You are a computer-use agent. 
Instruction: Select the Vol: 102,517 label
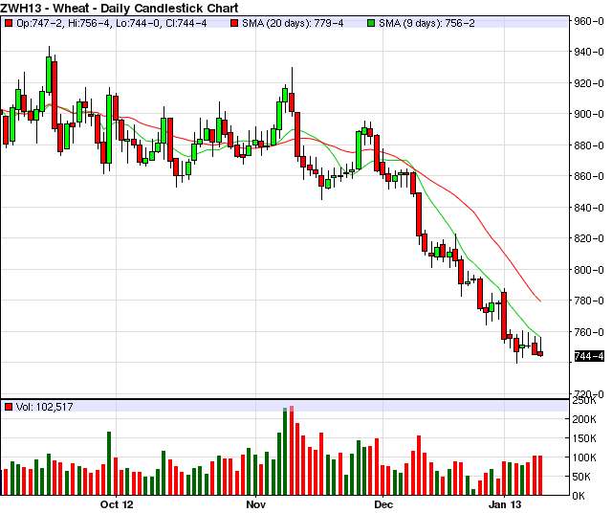pyautogui.click(x=45, y=407)
